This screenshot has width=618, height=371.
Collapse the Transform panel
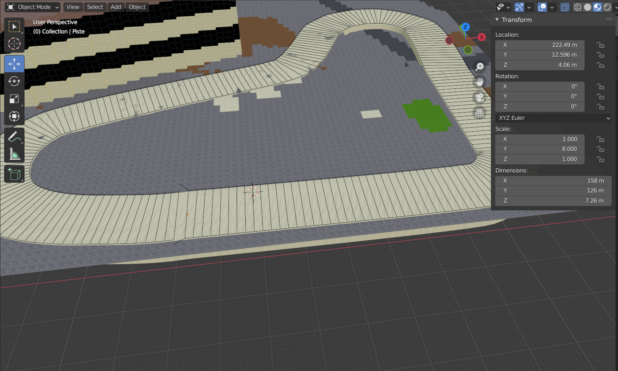click(x=497, y=20)
